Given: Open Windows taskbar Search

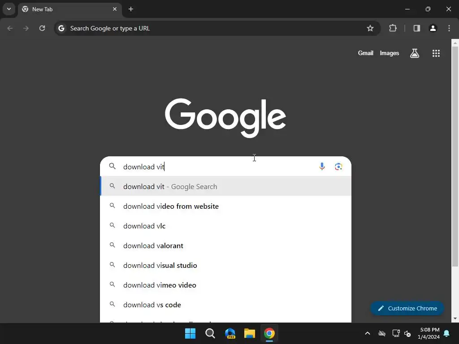Looking at the screenshot, I should [x=210, y=333].
